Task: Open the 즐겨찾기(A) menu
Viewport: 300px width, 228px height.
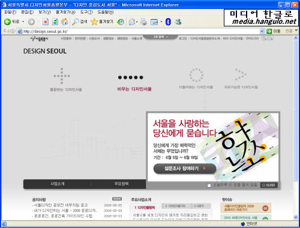Action: [x=65, y=12]
